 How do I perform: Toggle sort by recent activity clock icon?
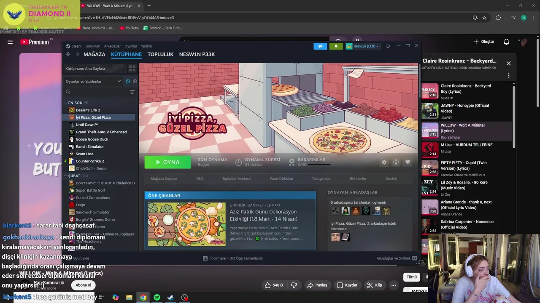click(128, 81)
